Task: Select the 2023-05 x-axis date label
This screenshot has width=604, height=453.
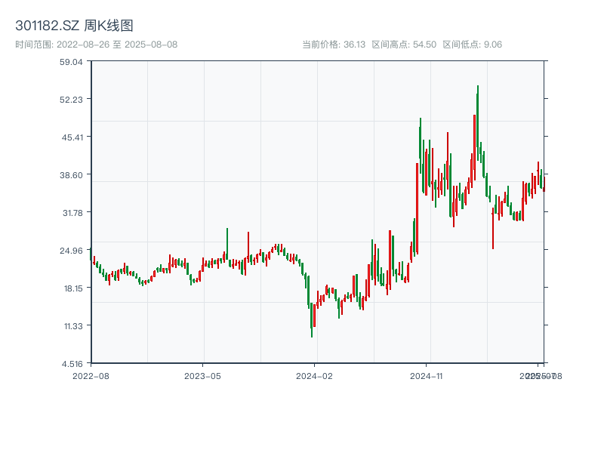Action: pyautogui.click(x=202, y=375)
